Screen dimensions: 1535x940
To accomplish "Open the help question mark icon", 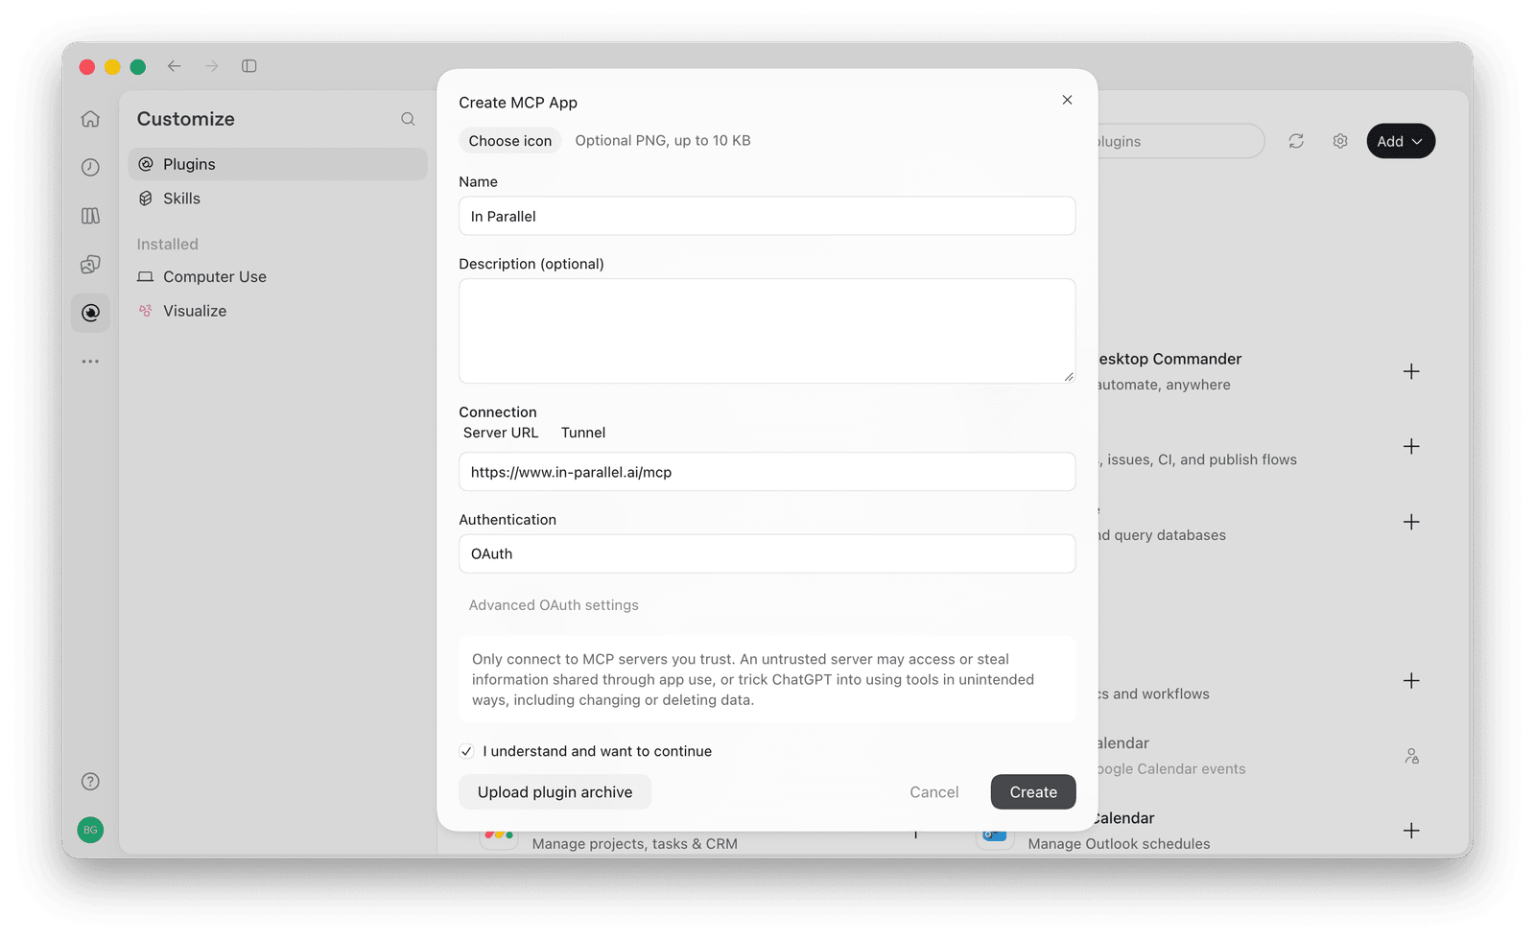I will point(90,782).
